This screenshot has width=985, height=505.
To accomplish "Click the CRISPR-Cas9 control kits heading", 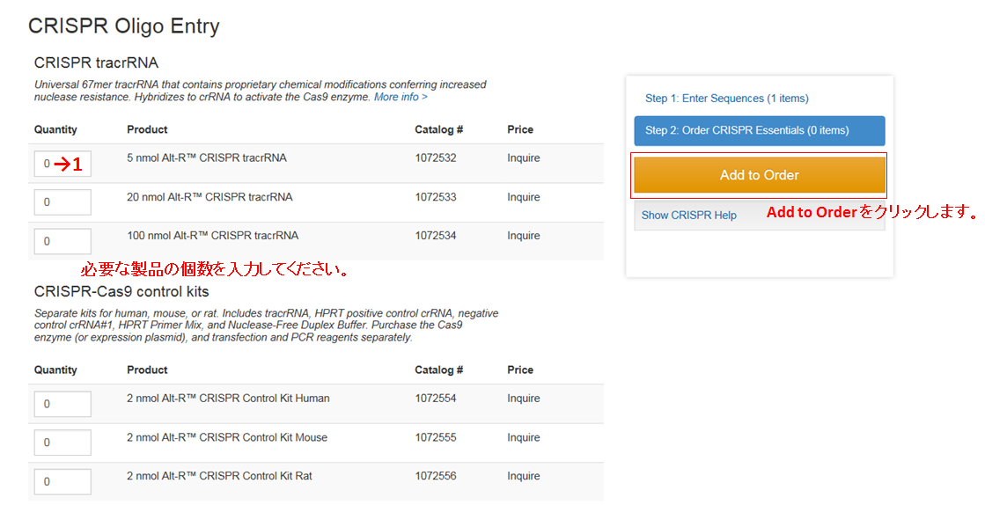I will [121, 291].
